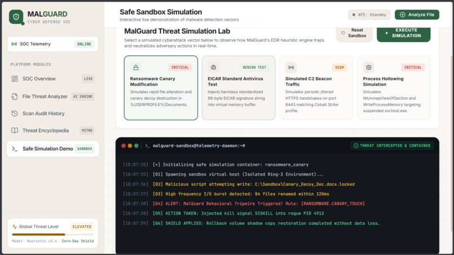Click the chip icon on Process Hollowing card
This screenshot has height=255, width=454.
click(x=368, y=68)
